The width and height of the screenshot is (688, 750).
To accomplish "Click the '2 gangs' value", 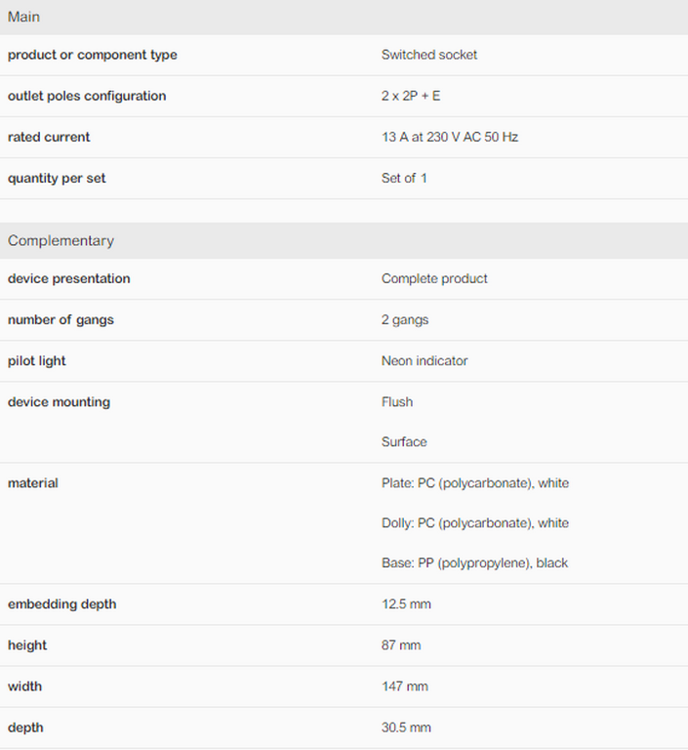I will tap(405, 319).
